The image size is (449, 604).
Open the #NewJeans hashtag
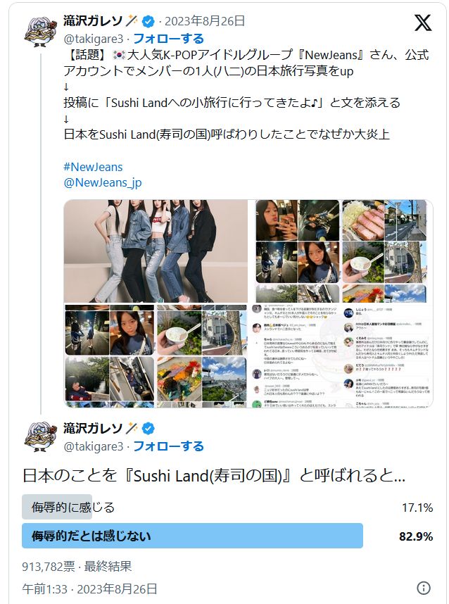tap(93, 167)
